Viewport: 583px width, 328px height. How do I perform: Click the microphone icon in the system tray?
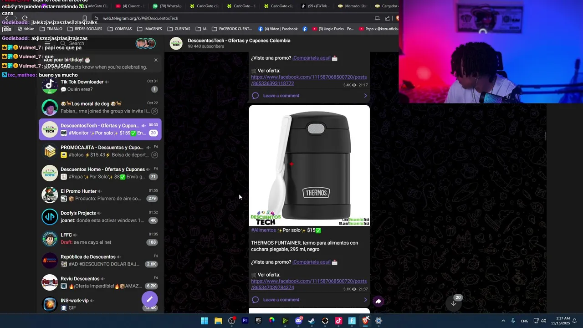click(513, 321)
